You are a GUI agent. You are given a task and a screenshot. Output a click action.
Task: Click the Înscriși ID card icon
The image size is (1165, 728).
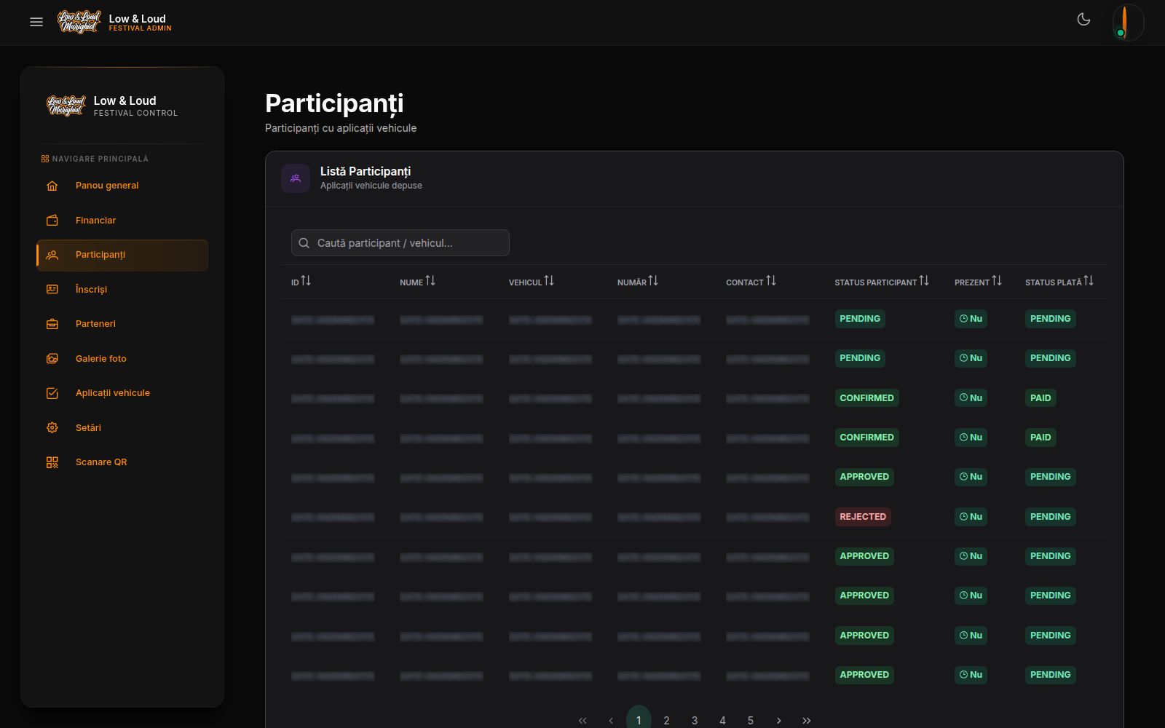point(52,290)
